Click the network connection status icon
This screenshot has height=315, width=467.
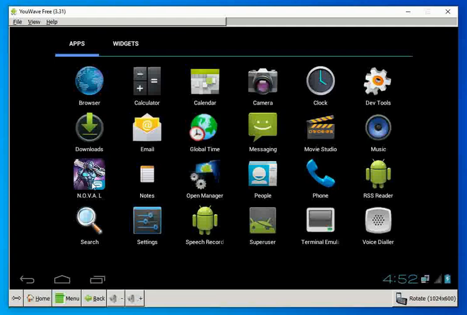[x=425, y=279]
